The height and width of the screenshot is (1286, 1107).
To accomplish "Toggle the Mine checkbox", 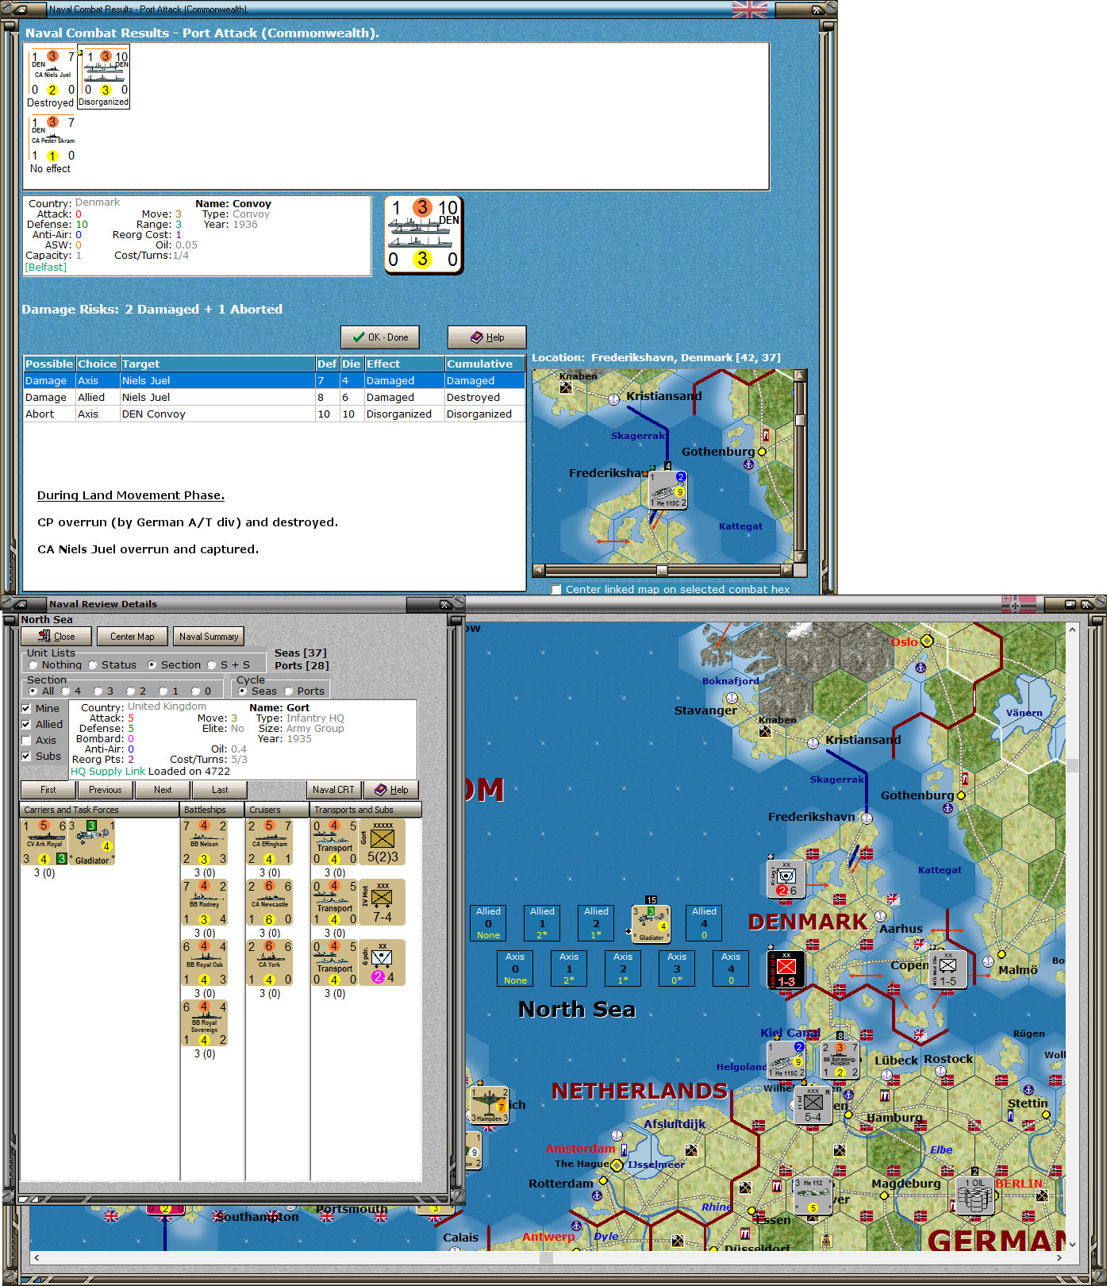I will [26, 708].
